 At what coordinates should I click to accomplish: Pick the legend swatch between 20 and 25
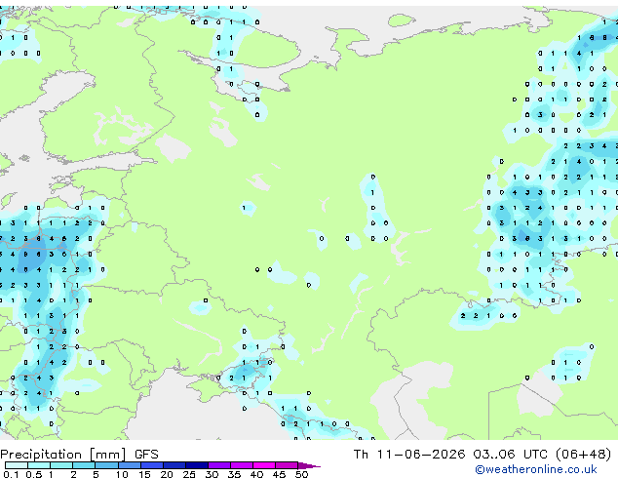tap(174, 465)
